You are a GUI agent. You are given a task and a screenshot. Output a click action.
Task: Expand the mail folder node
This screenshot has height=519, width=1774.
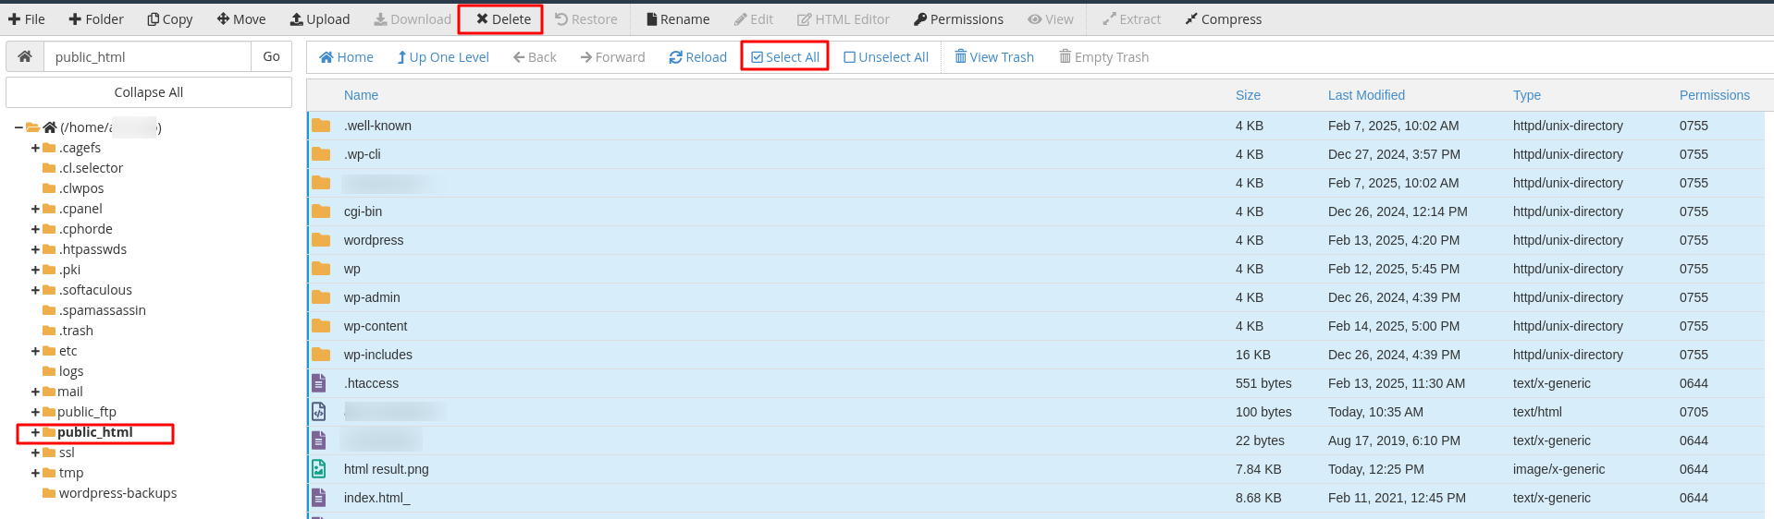(35, 392)
